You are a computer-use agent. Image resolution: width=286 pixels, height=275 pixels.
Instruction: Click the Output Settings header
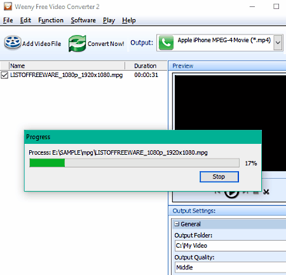[x=228, y=211]
